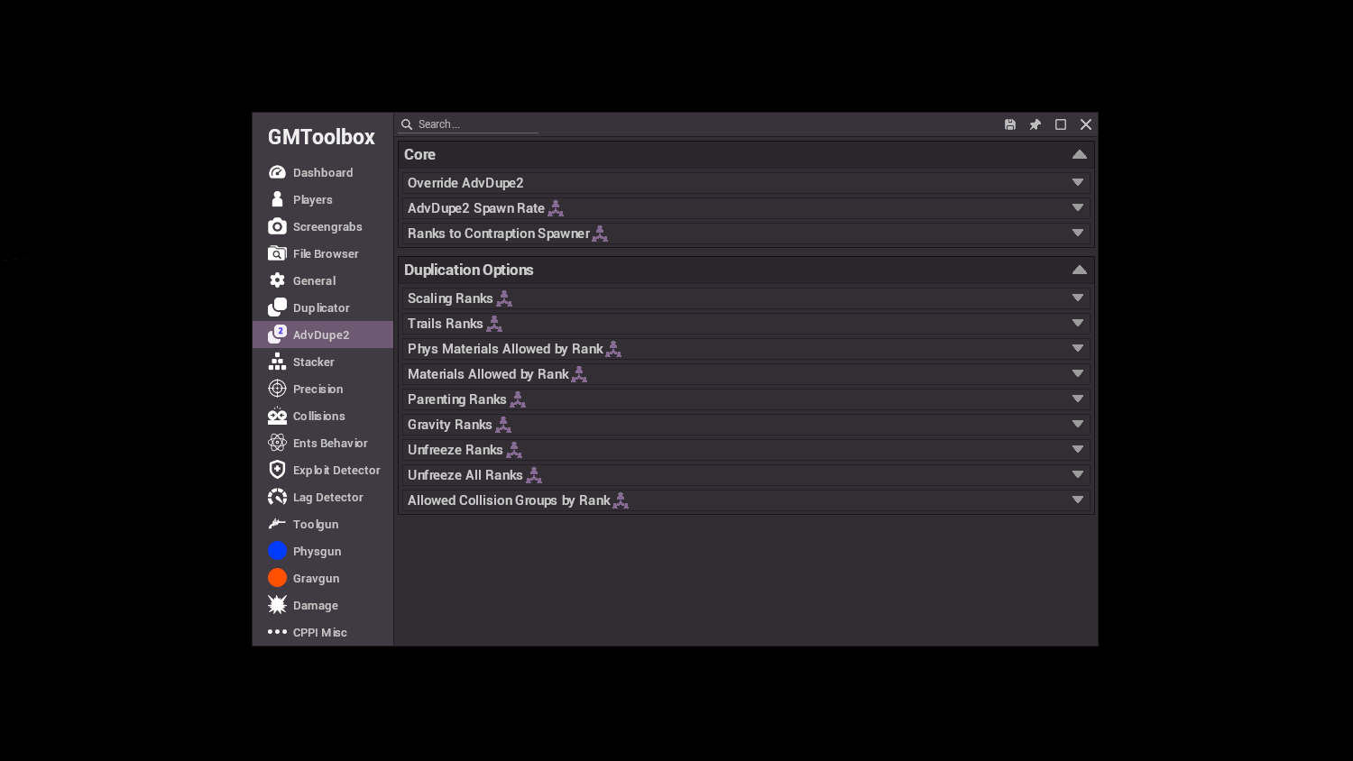1353x761 pixels.
Task: Expand the Trails Ranks dropdown arrow
Action: point(1078,324)
